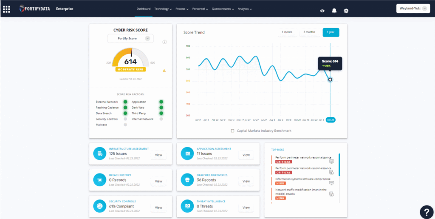Open the Weyland-Yutani organization dropdown
This screenshot has height=219, width=435.
point(412,9)
